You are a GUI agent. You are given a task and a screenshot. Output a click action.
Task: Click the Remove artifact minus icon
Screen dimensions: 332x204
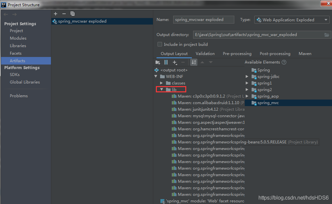64,13
